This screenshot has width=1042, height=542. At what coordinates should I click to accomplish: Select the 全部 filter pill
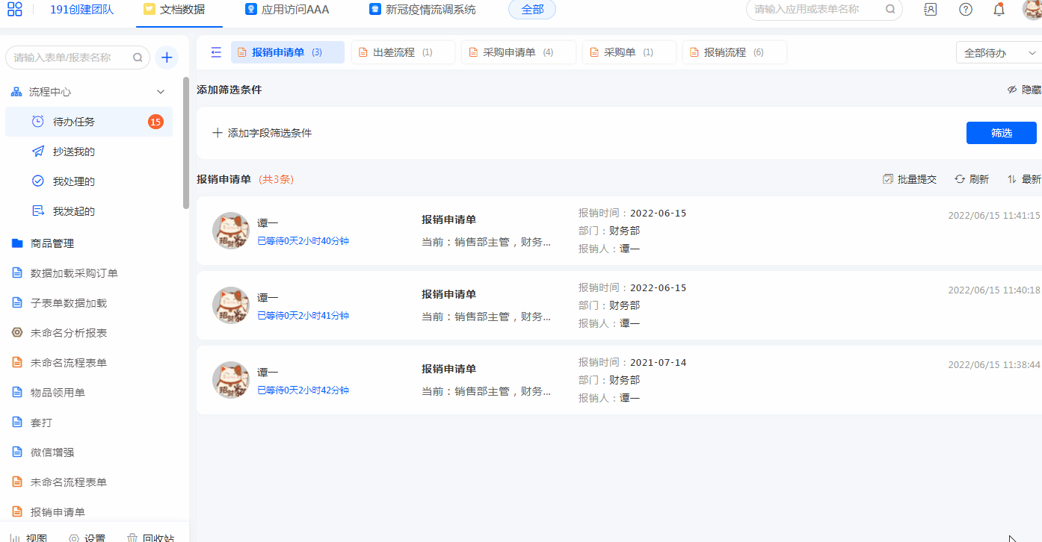(x=532, y=10)
